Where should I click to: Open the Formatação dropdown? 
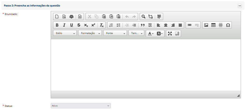tap(90, 33)
